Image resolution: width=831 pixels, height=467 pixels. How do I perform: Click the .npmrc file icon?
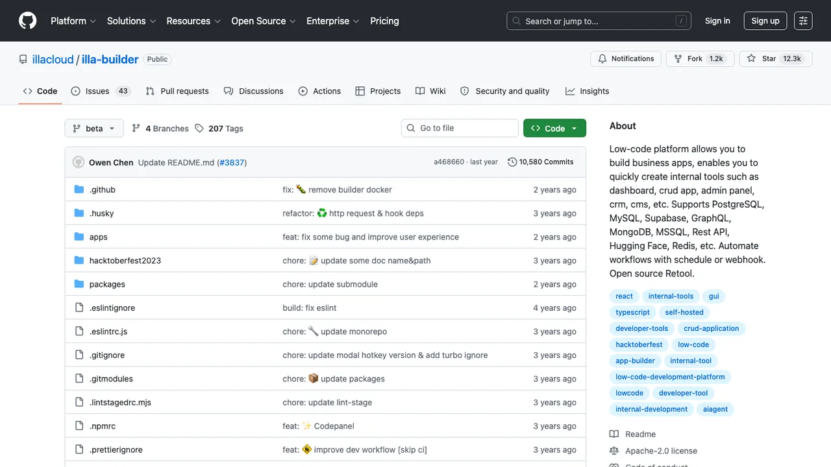(x=79, y=426)
